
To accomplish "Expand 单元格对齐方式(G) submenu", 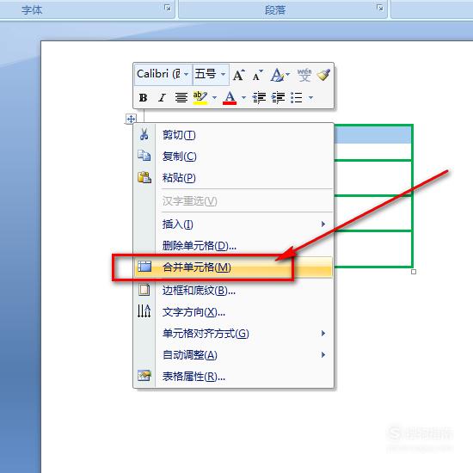I will 233,334.
